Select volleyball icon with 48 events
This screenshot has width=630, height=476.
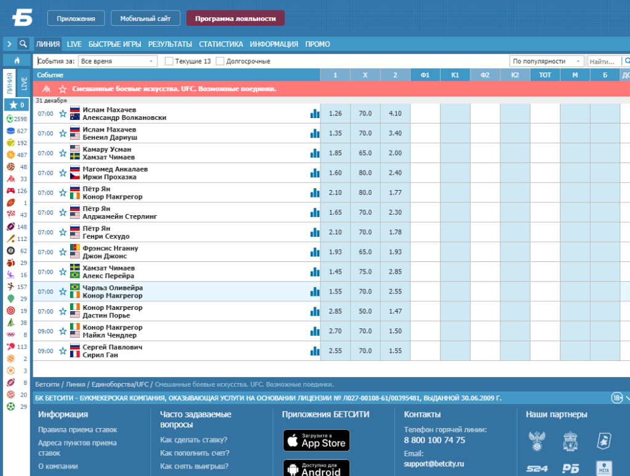pos(10,167)
